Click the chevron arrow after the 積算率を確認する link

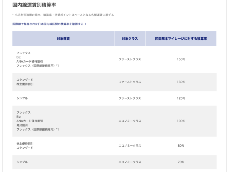pos(85,24)
